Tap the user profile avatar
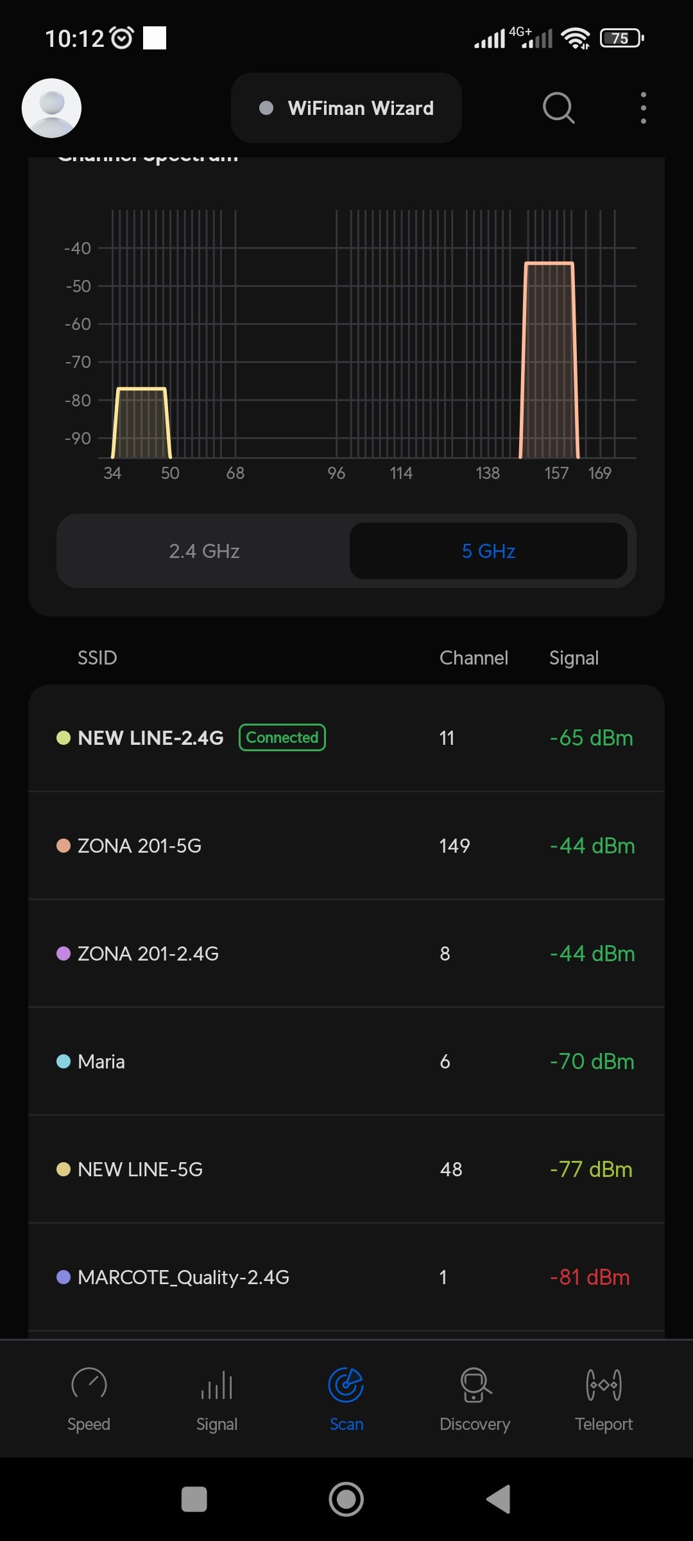 pyautogui.click(x=51, y=108)
